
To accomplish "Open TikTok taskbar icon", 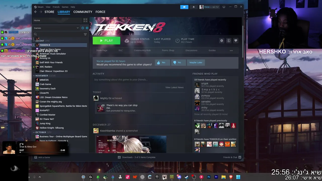I will point(128,177).
